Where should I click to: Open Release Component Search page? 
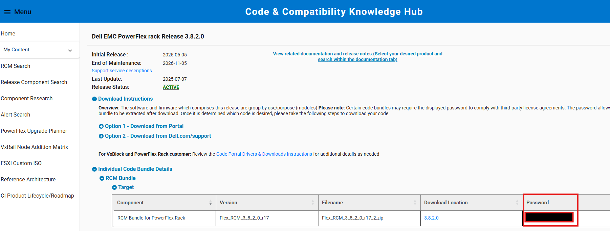34,82
